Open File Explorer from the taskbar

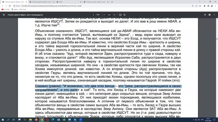[x=30, y=120]
